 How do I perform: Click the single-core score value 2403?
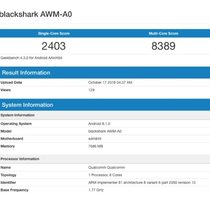(53, 46)
